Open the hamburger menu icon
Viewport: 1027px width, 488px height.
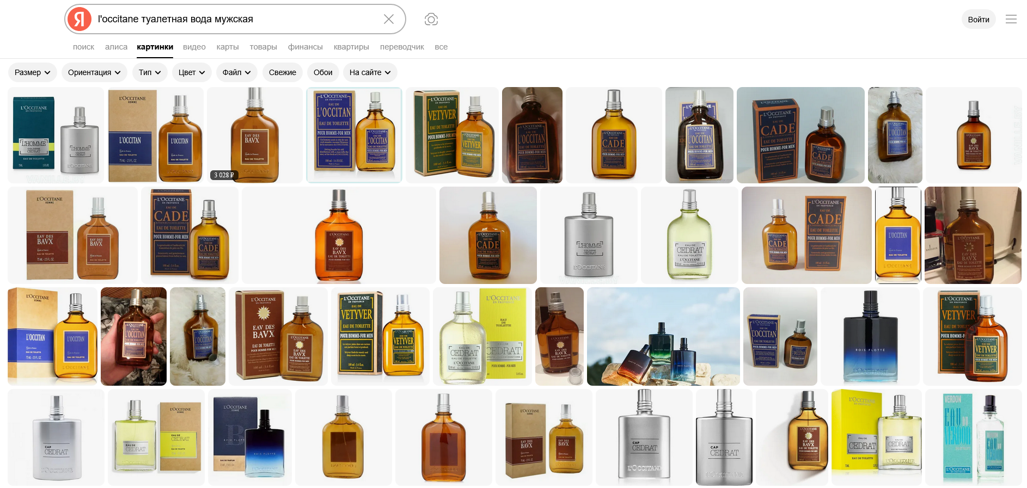(x=1011, y=19)
